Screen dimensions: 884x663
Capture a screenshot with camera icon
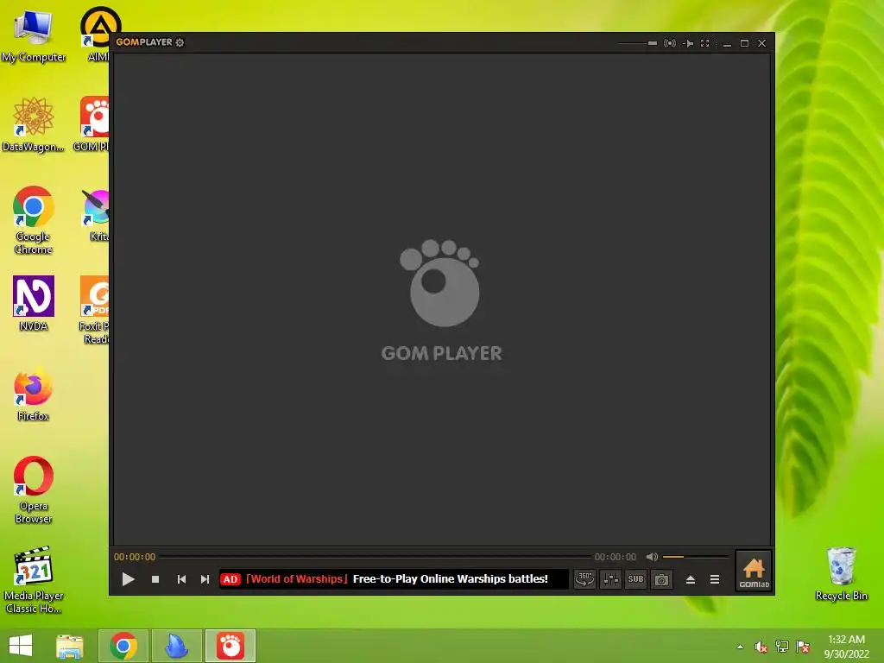tap(661, 579)
